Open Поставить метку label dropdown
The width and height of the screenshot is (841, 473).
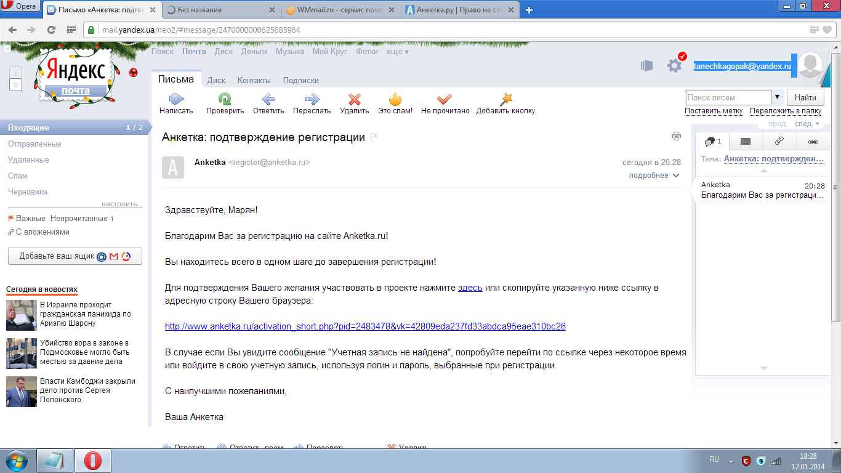click(714, 111)
